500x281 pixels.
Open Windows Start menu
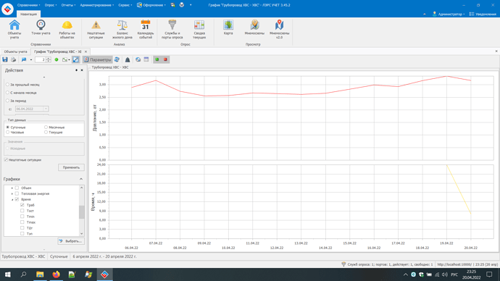[8, 274]
